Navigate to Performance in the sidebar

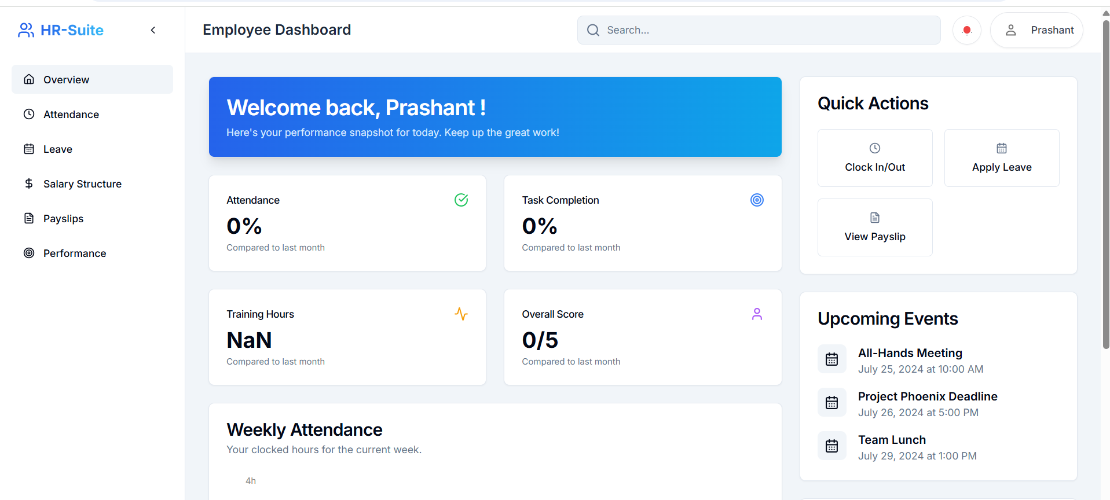click(92, 253)
